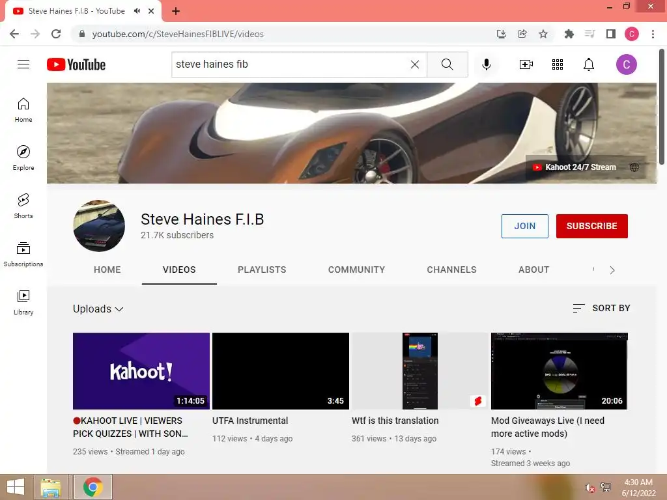Click install app icon in address bar
Viewport: 667px width, 500px height.
[502, 34]
